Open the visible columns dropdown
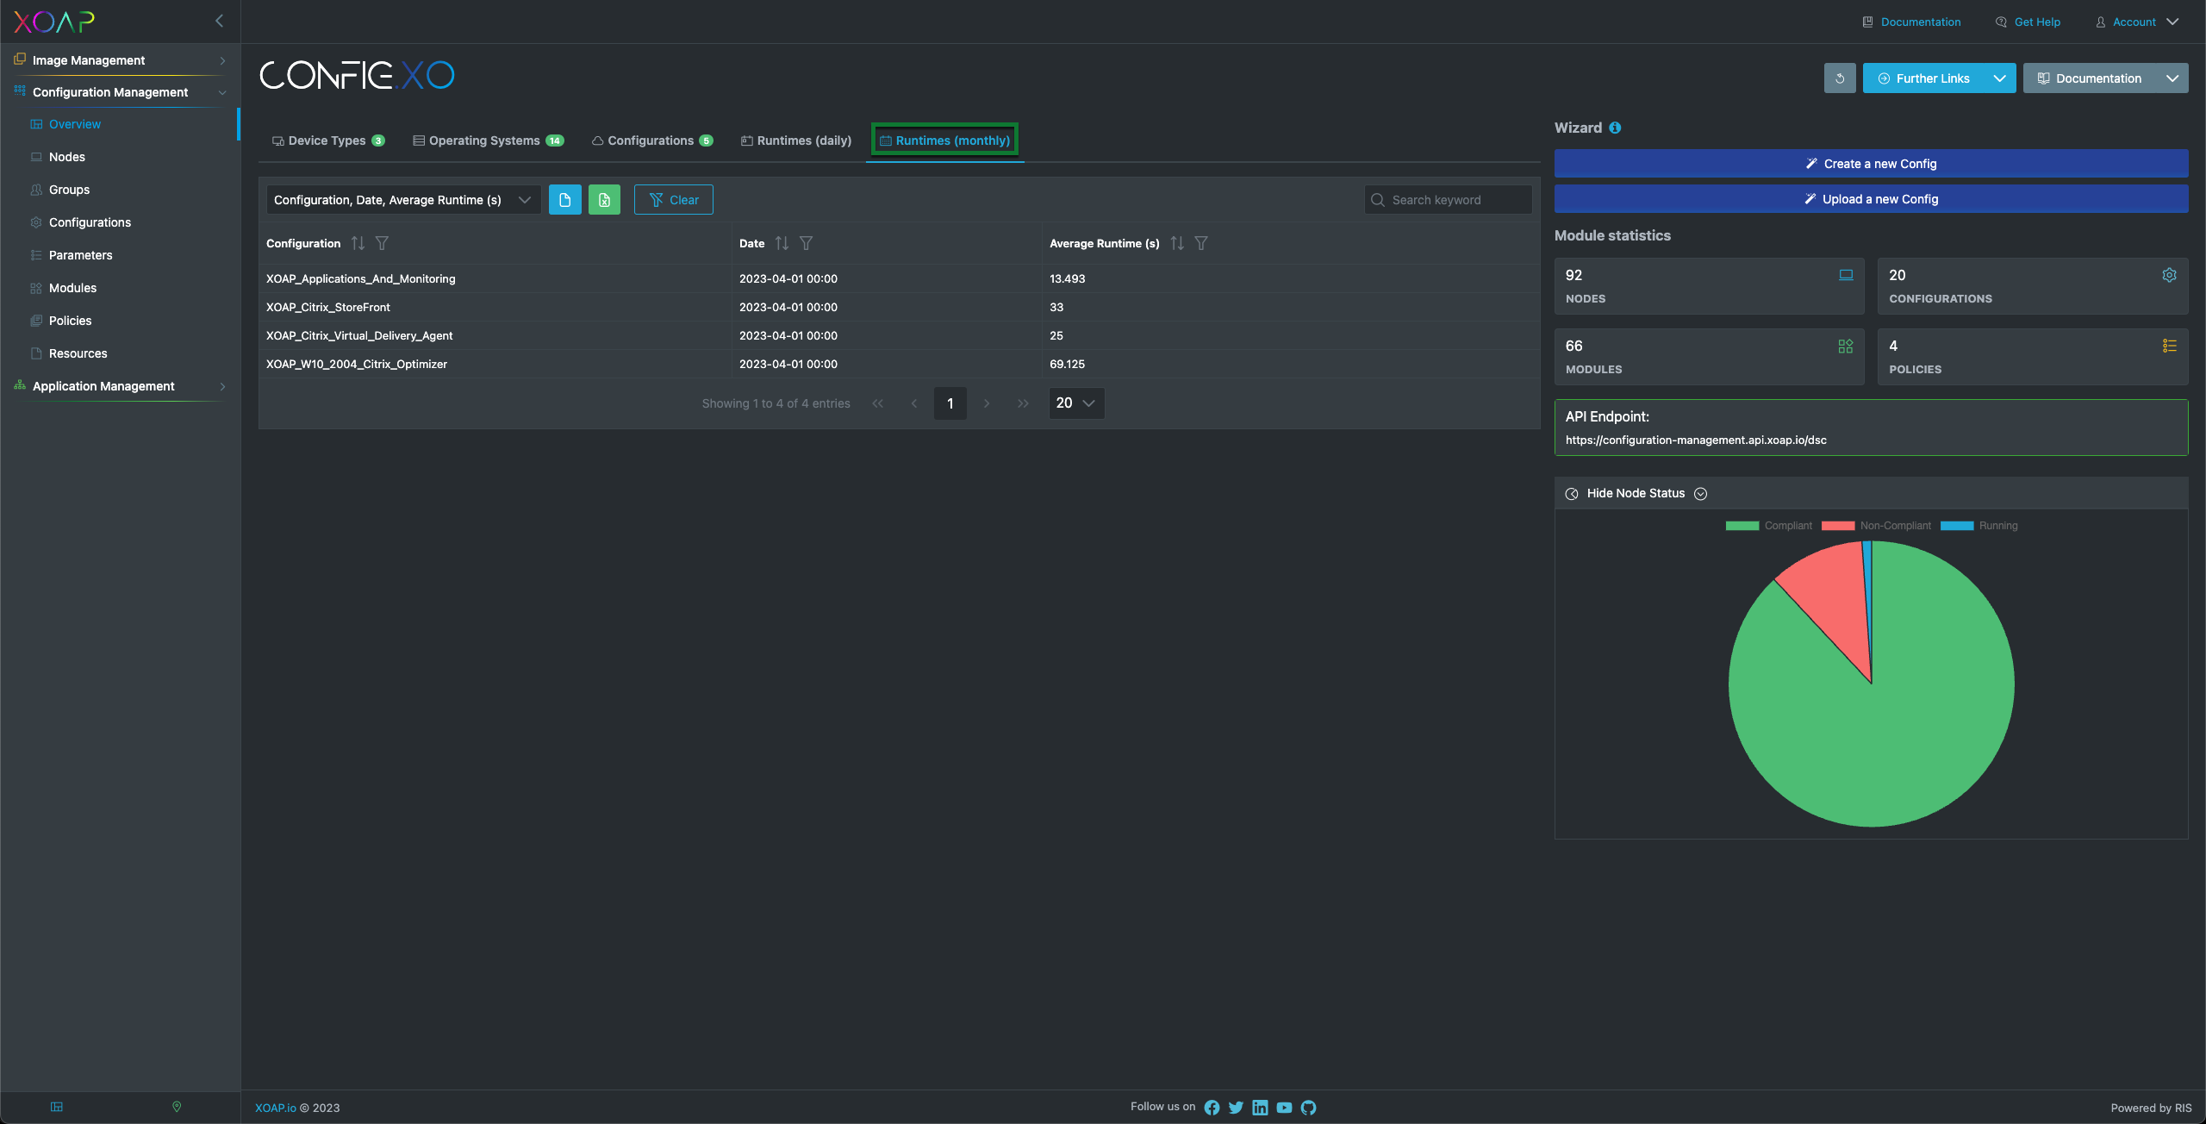The width and height of the screenshot is (2206, 1124). pos(403,200)
